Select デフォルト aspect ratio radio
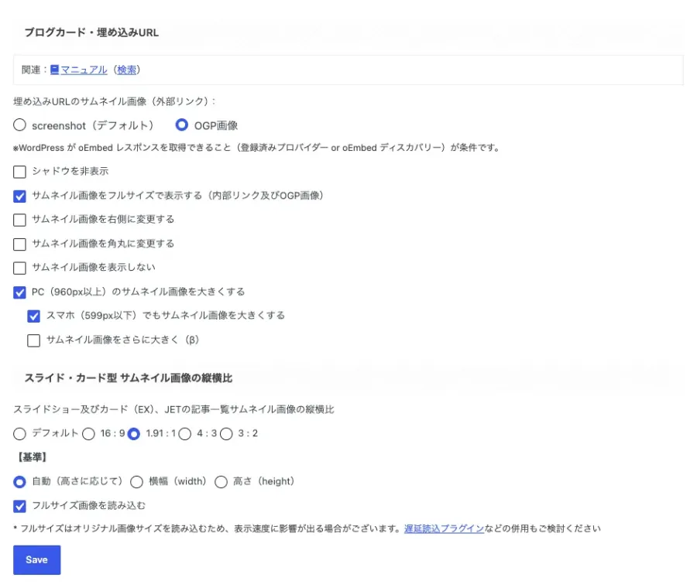 [19, 434]
